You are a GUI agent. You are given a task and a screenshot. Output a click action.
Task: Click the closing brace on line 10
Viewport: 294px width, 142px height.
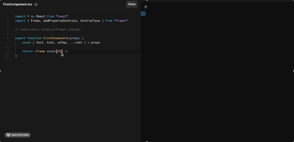(16, 55)
